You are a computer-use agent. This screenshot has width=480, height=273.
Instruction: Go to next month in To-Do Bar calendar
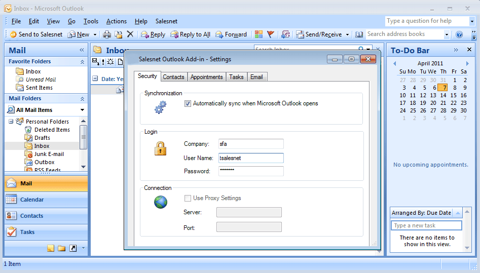coord(467,63)
